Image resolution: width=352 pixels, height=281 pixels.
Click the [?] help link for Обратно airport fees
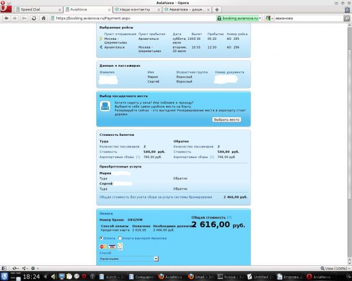pyautogui.click(x=212, y=157)
